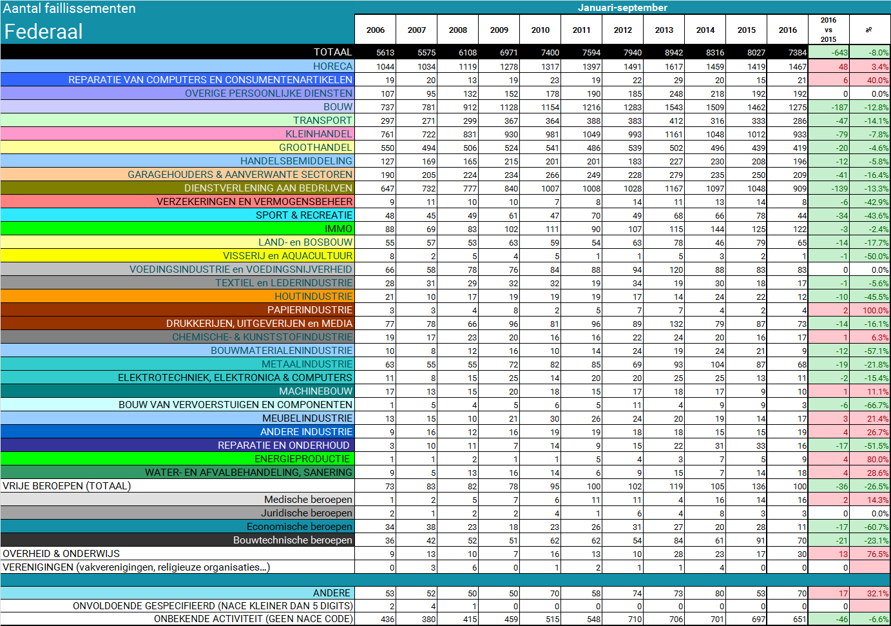The height and width of the screenshot is (626, 891).
Task: Click 'VRIJE BEROEPEN (TOTAAL)' row label
Action: 66,485
